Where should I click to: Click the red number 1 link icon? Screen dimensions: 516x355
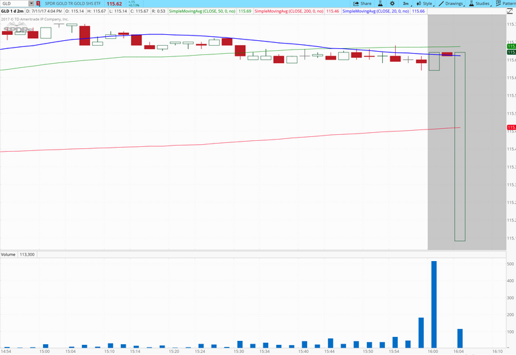(x=38, y=3)
